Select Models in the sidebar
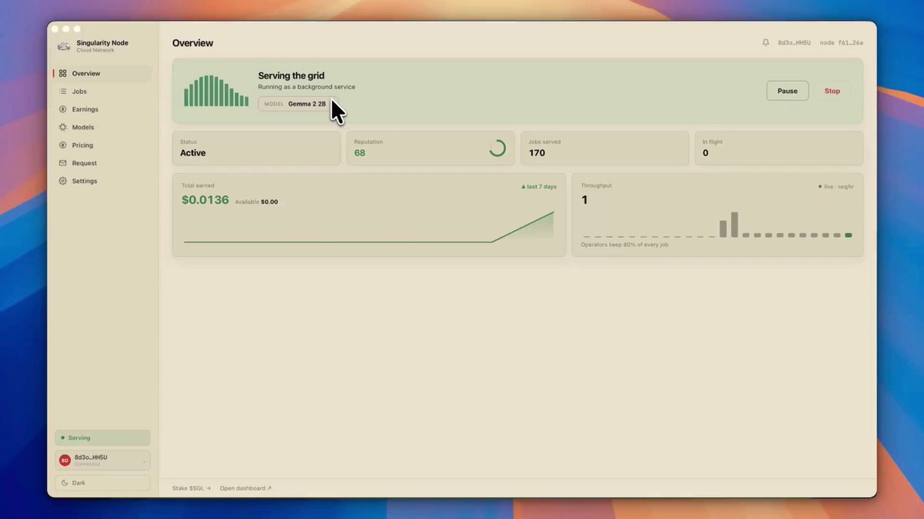This screenshot has height=519, width=924. point(102,128)
